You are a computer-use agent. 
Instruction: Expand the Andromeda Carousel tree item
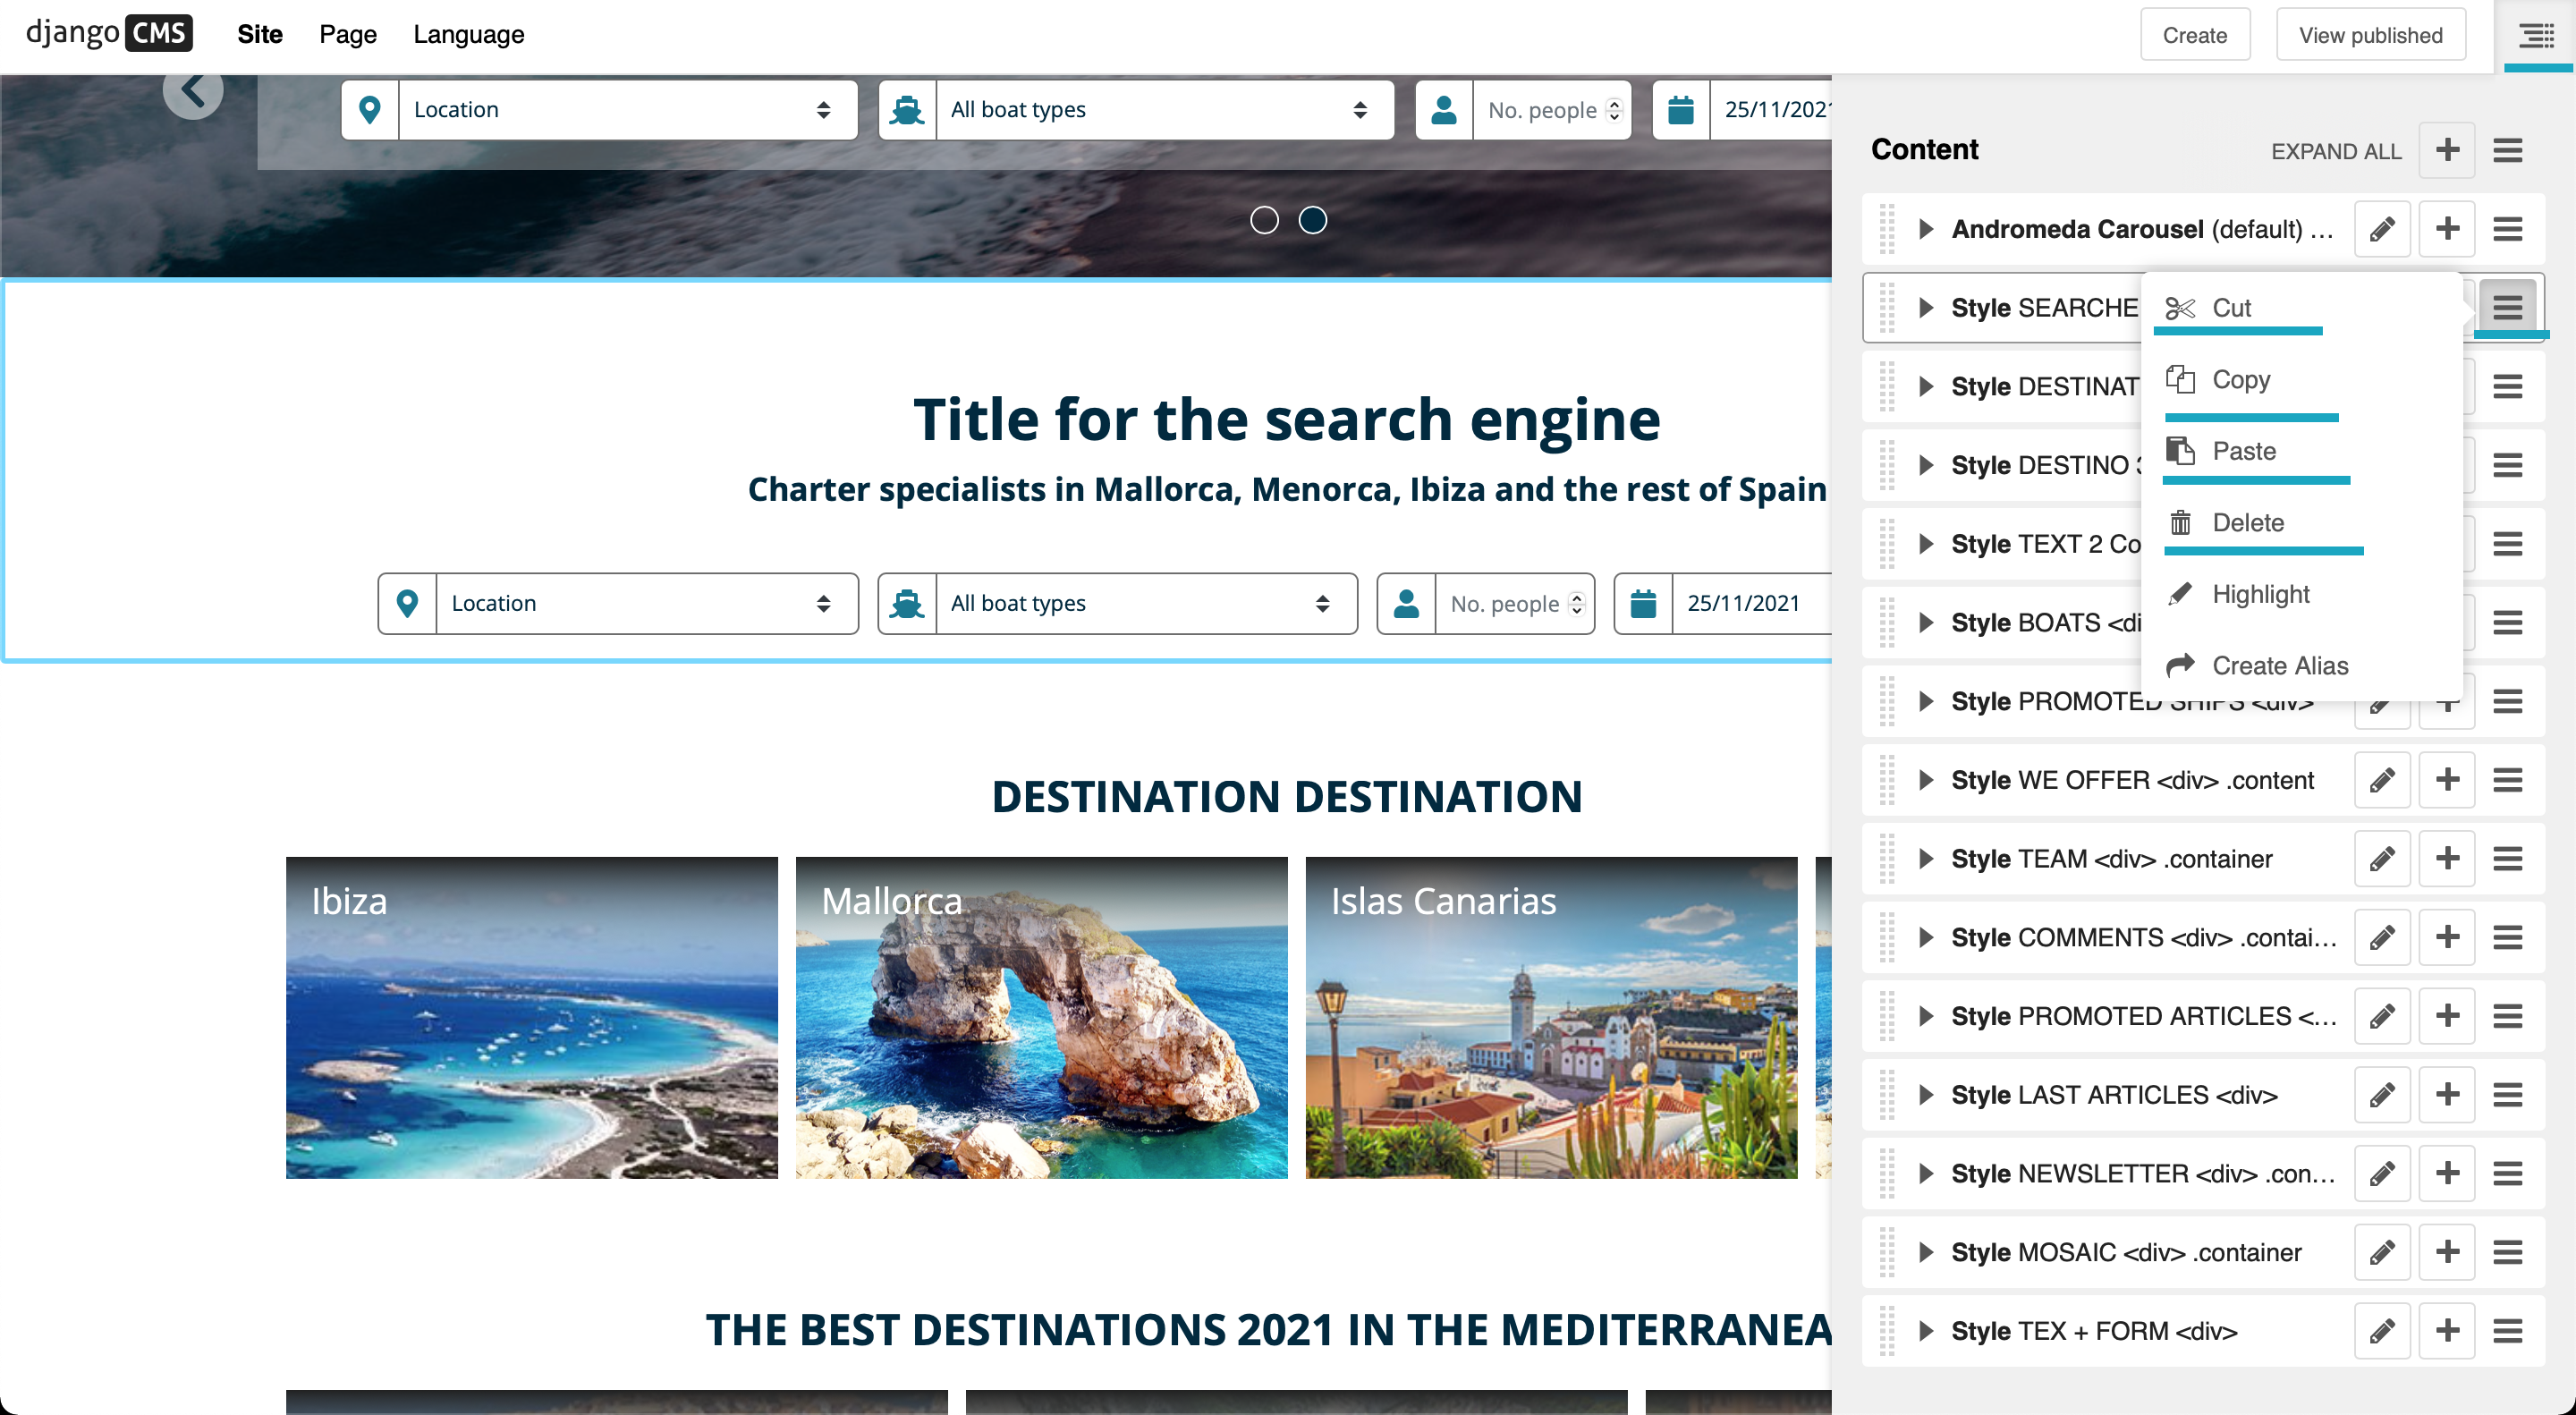[x=1925, y=229]
